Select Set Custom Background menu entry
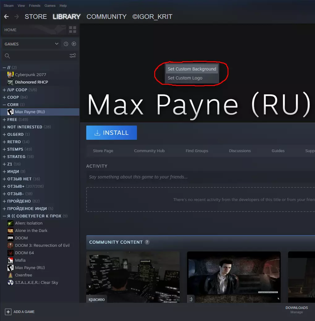The image size is (315, 321). pos(192,69)
